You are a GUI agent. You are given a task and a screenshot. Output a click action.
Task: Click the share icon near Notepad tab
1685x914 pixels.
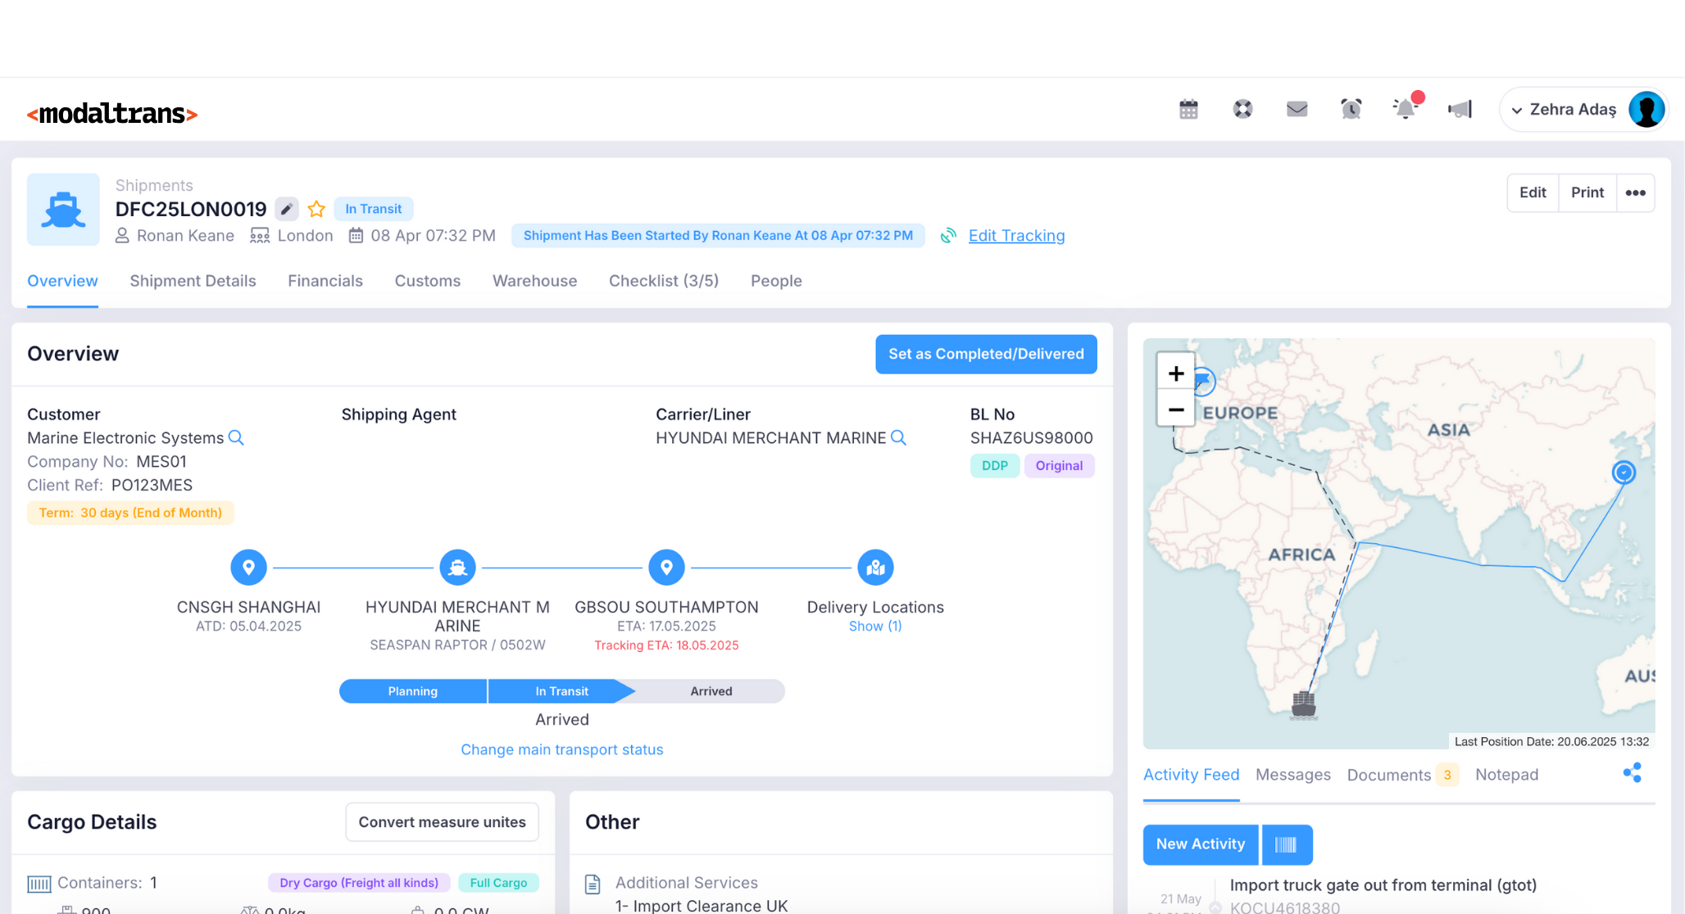click(x=1632, y=773)
